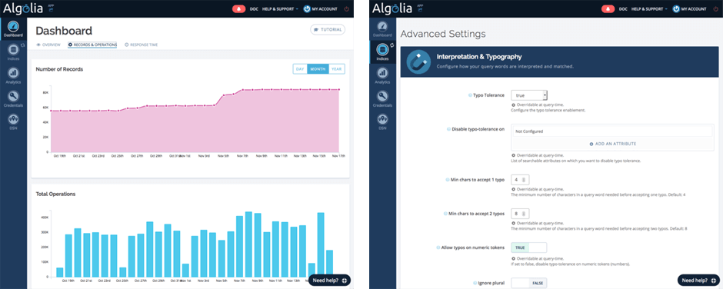
Task: Click info icon beside Min chars 2 typos
Action: tap(446, 214)
